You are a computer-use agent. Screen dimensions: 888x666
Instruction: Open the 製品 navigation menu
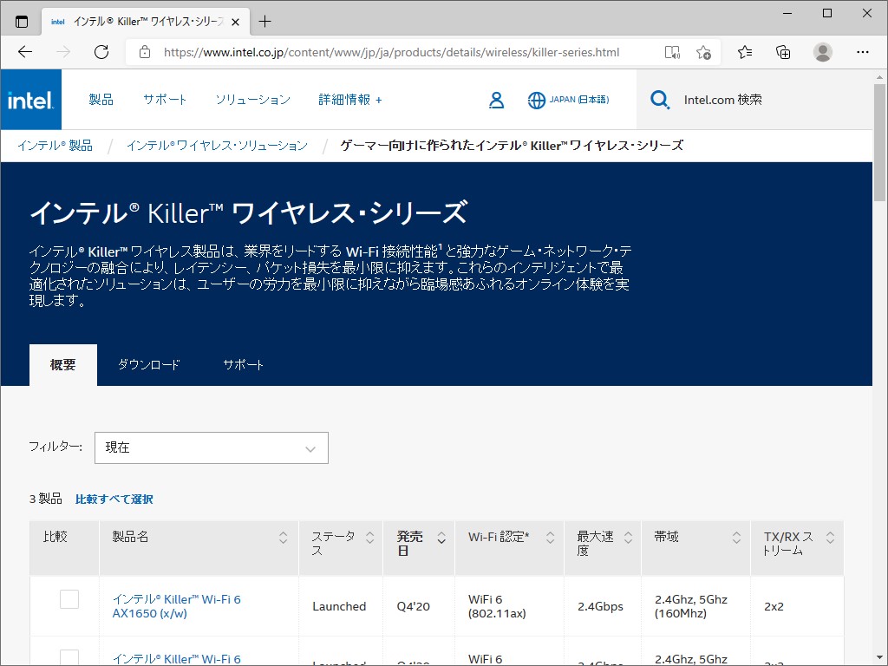point(101,100)
